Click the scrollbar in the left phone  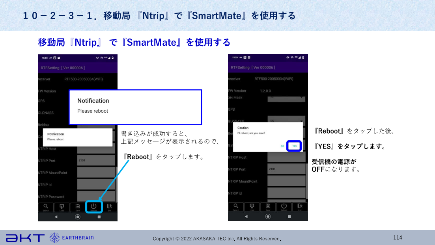pos(116,184)
